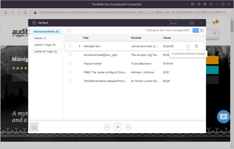Skip to next track
The image size is (234, 149).
click(x=128, y=127)
